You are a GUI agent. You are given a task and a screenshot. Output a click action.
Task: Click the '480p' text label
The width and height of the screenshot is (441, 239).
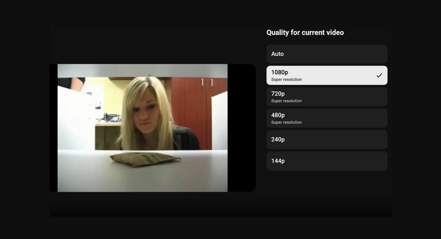278,115
